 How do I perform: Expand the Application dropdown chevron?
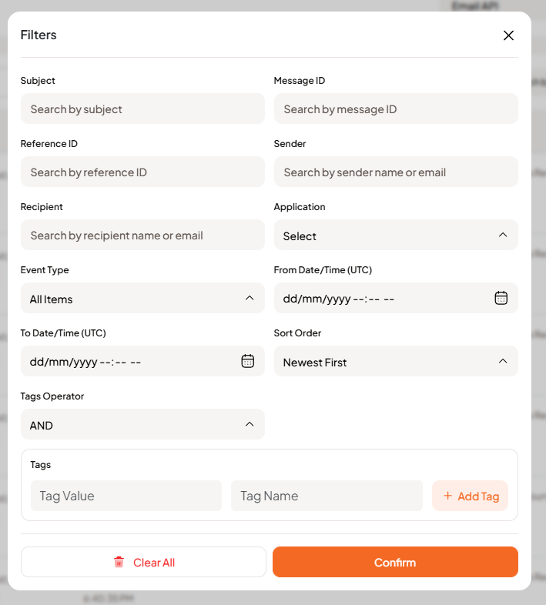click(x=503, y=235)
